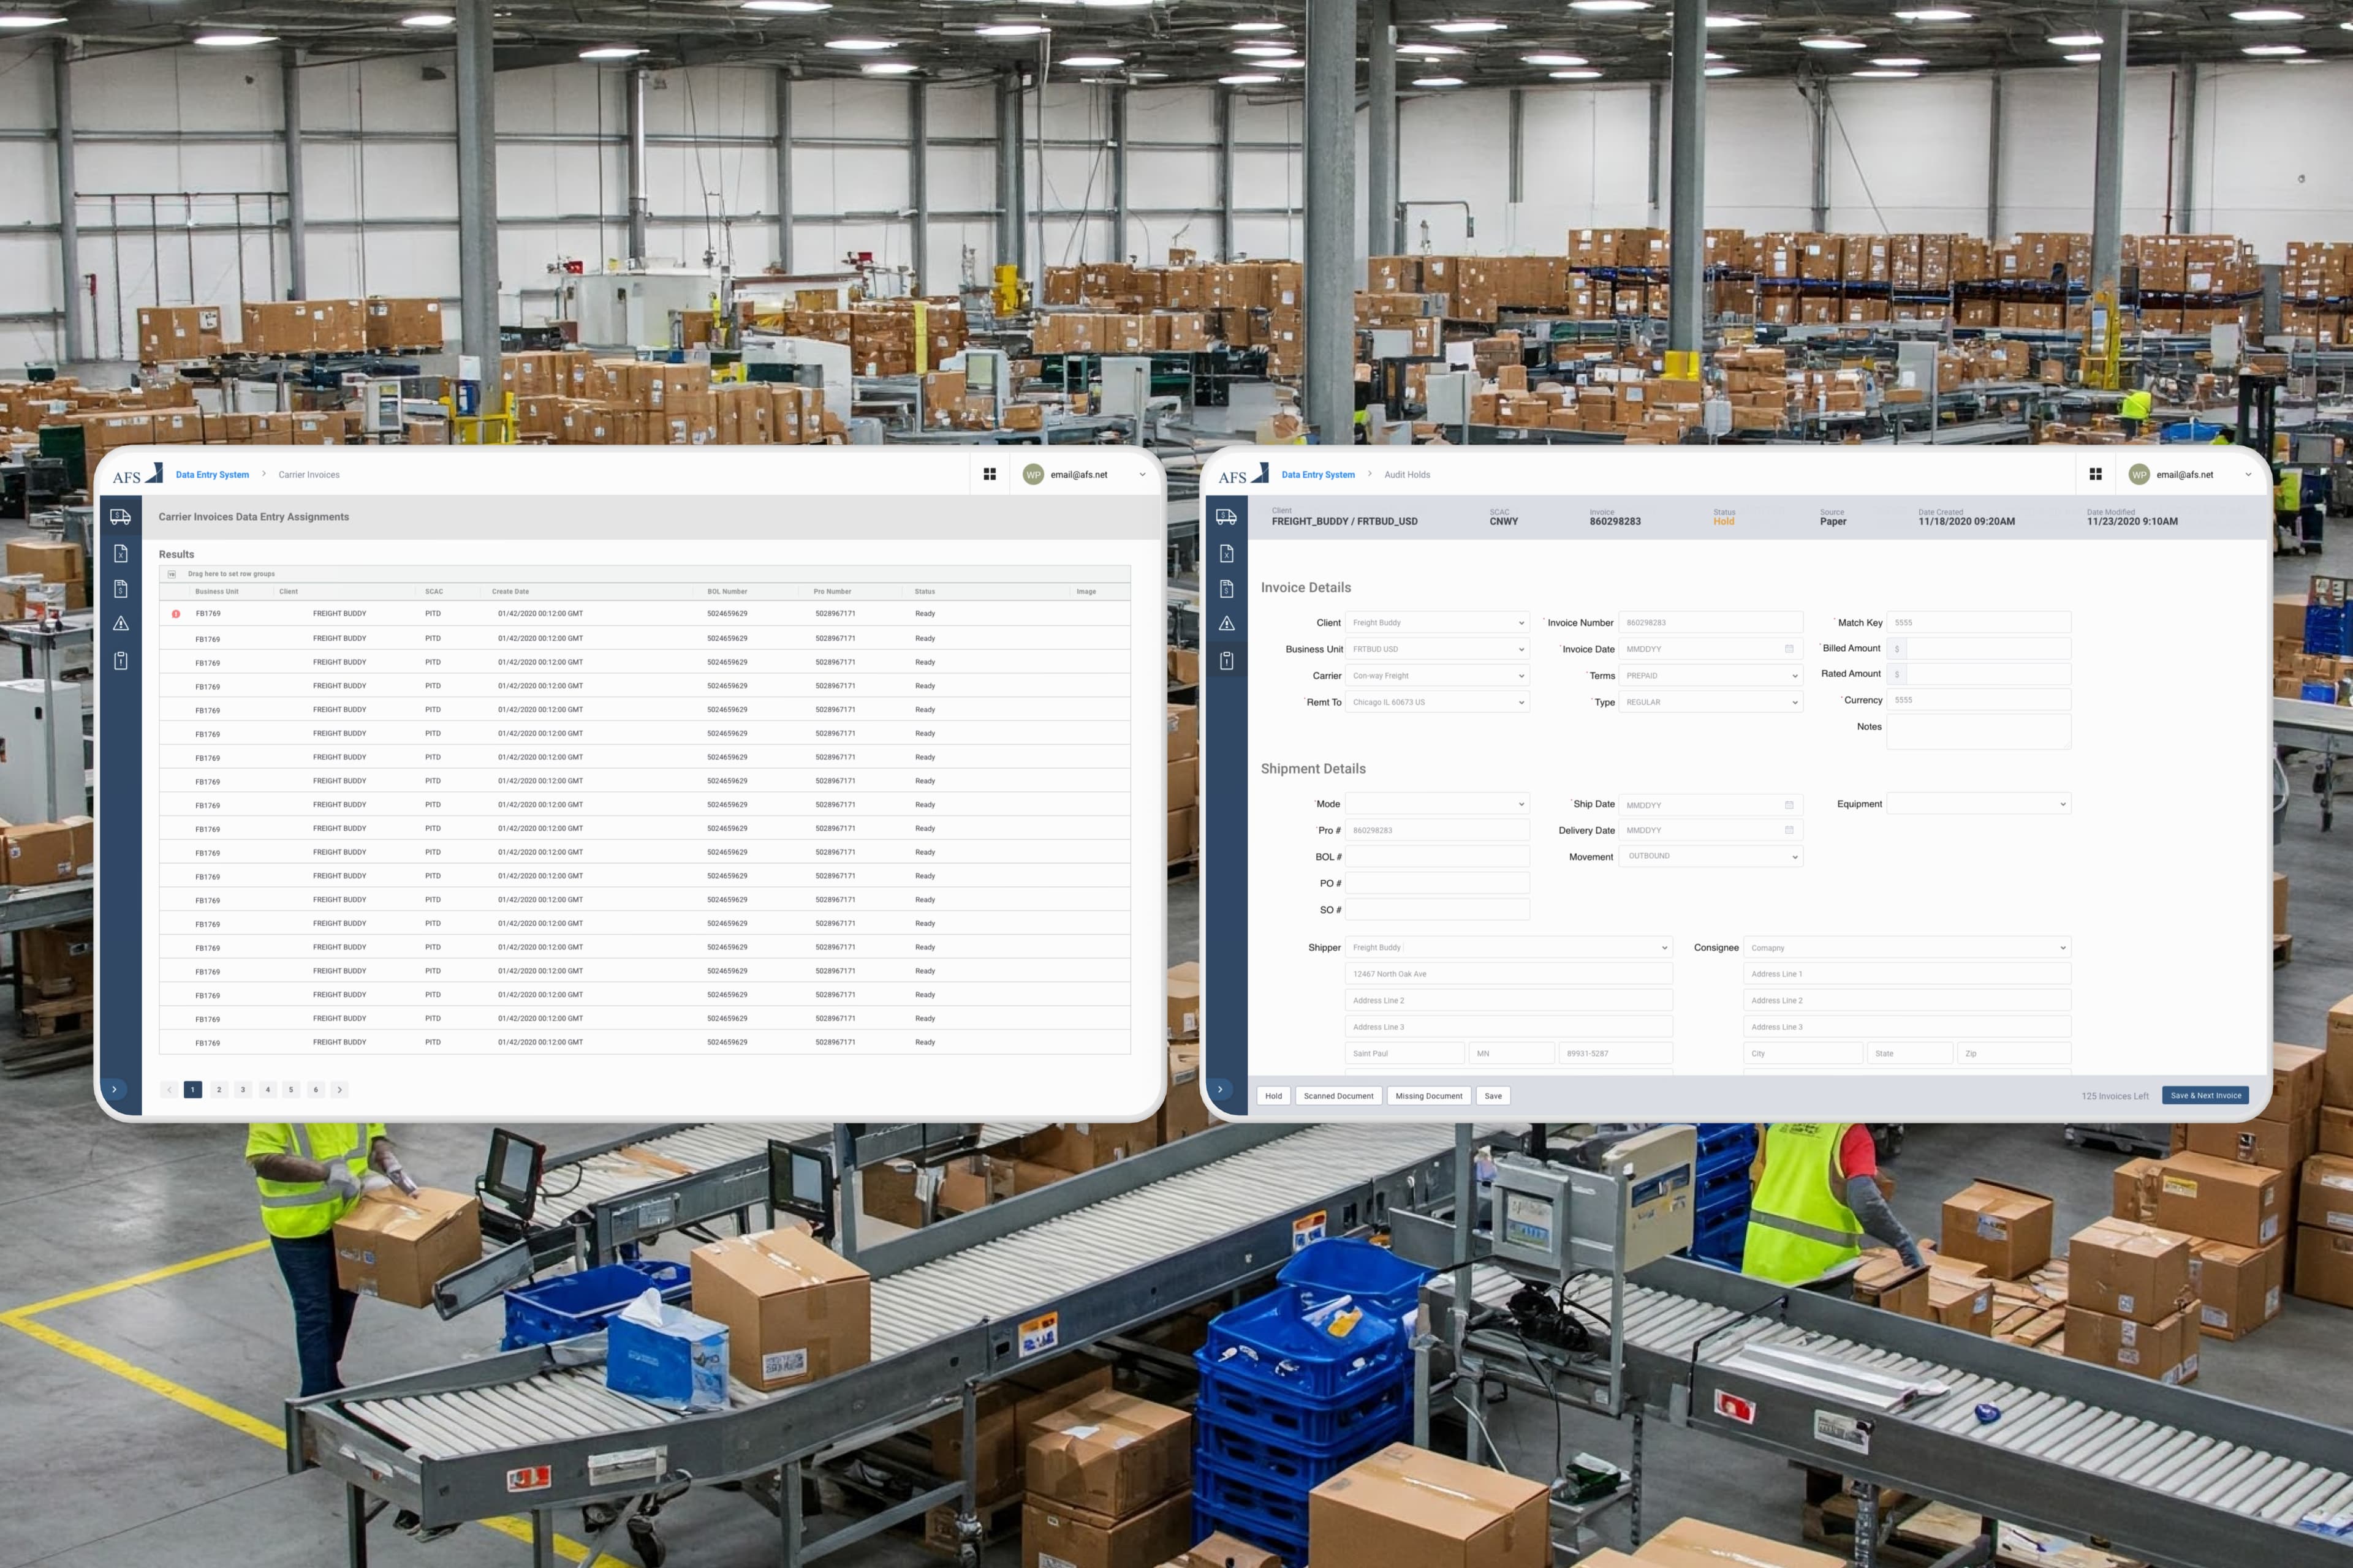This screenshot has width=2353, height=1568.
Task: Expand sidebar arrow in Carrier Invoices window
Action: click(114, 1089)
